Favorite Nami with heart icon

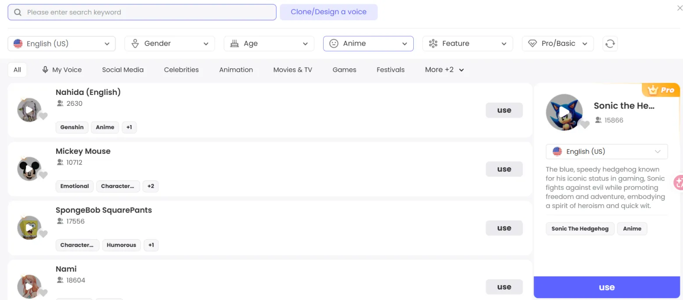tap(43, 293)
